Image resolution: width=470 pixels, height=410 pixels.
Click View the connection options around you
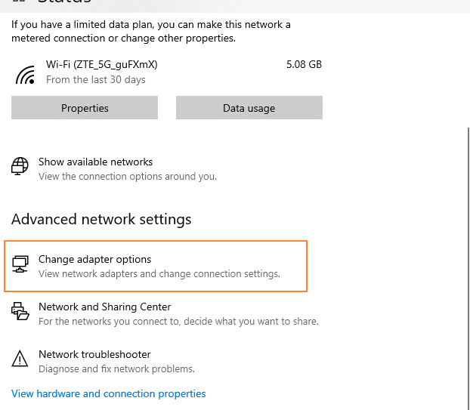click(x=128, y=177)
